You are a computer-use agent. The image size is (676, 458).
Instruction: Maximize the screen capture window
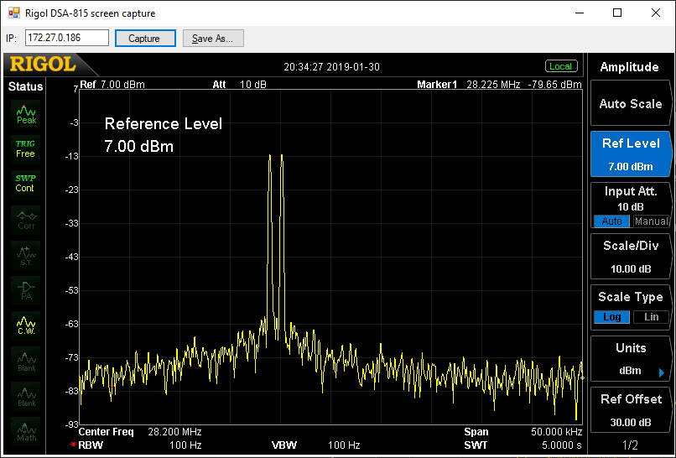(x=617, y=13)
